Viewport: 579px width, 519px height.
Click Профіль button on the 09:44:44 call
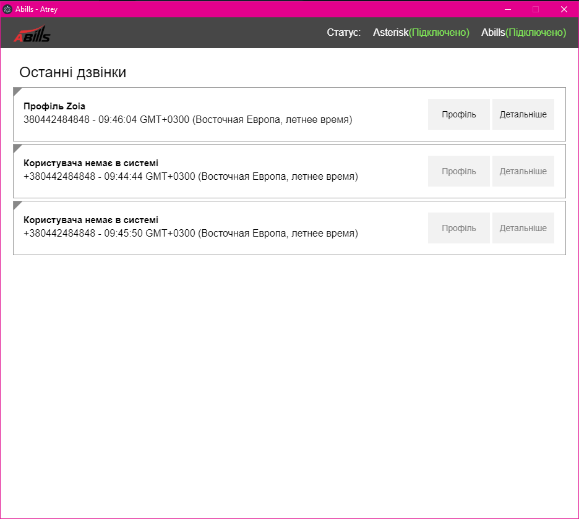(458, 171)
